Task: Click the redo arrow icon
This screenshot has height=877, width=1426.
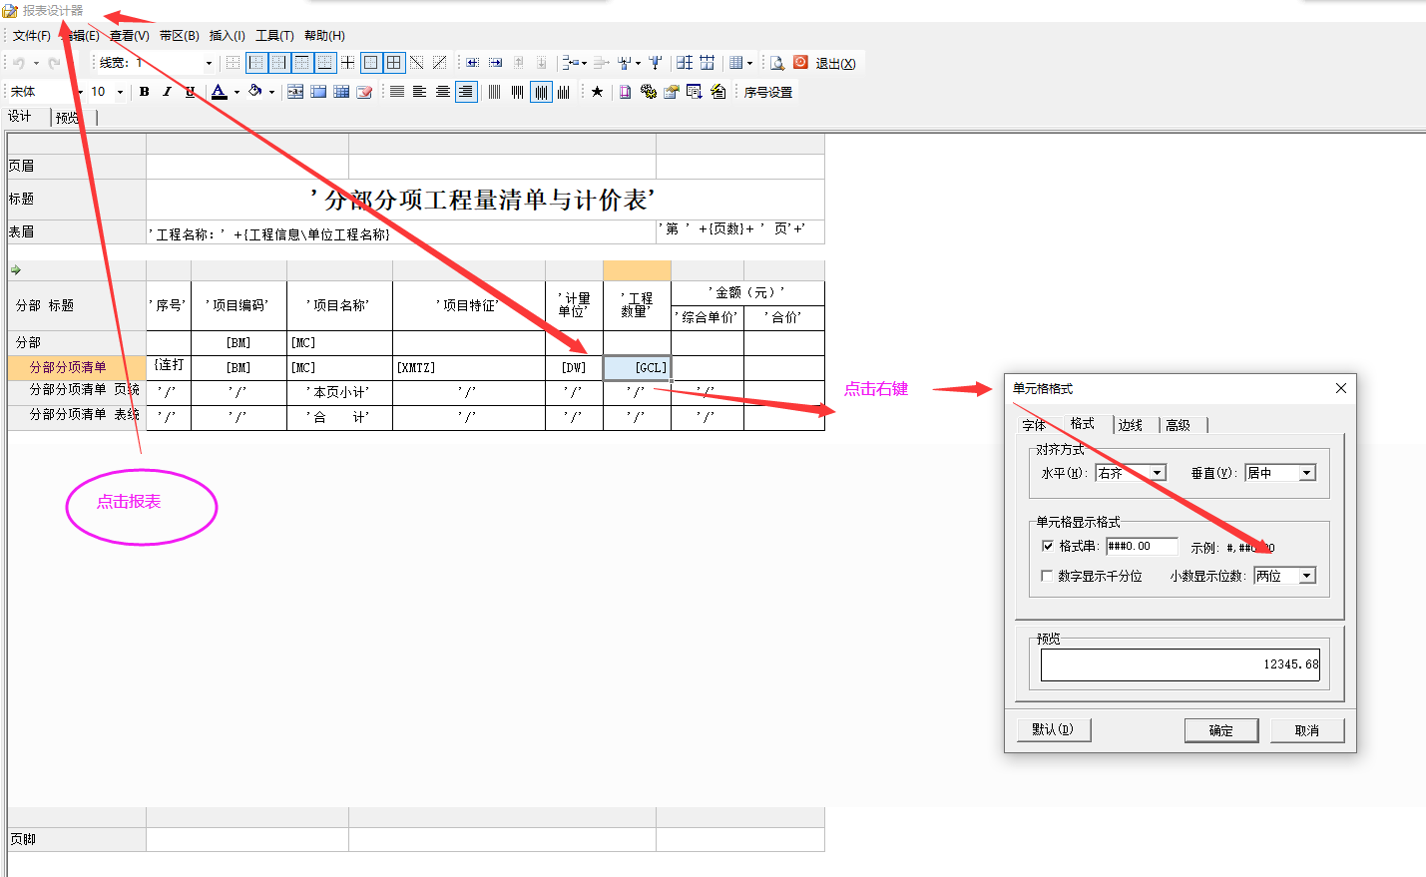Action: pos(54,63)
